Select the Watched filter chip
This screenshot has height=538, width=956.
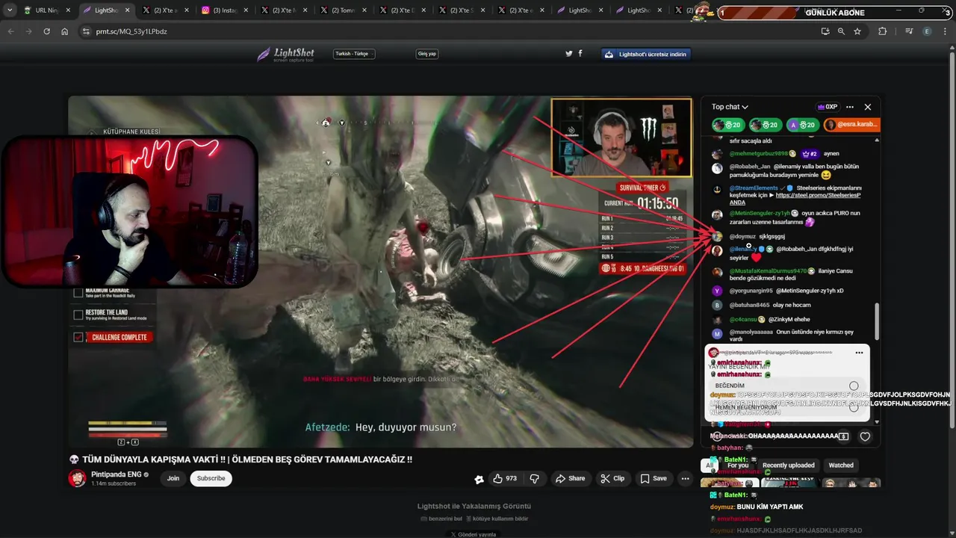click(x=841, y=465)
